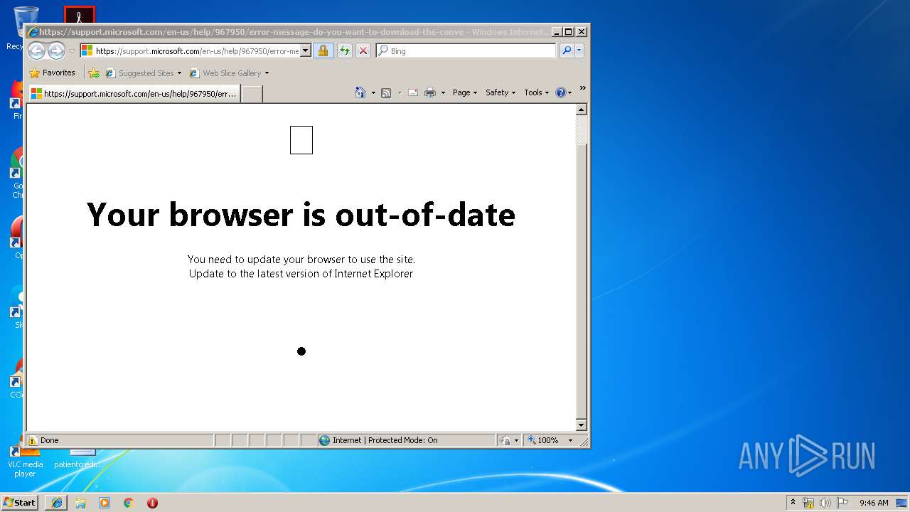The width and height of the screenshot is (910, 512).
Task: Open the privacy/security status bar dropdown
Action: (509, 440)
